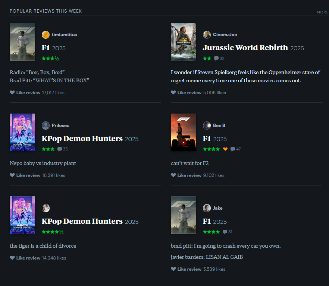Click 'the tiger is a child of divorce' text
Screen dimensions: 329x286
(43, 246)
